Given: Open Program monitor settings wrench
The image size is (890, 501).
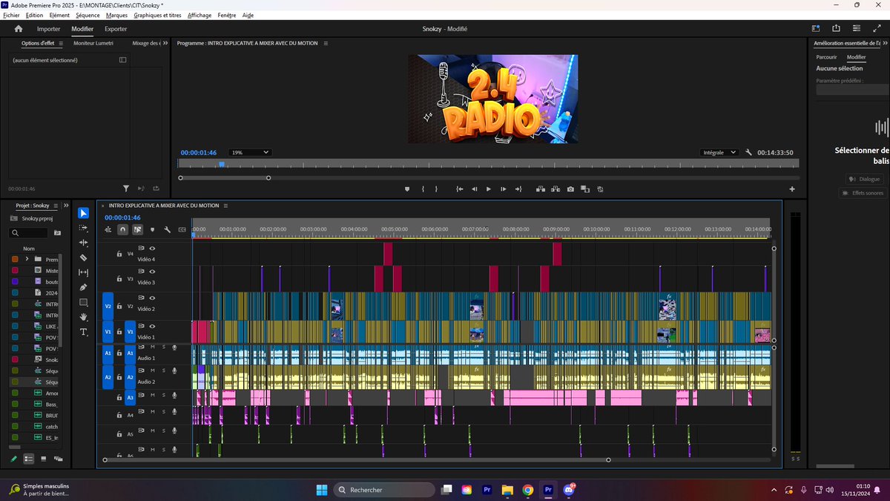Looking at the screenshot, I should (x=749, y=152).
